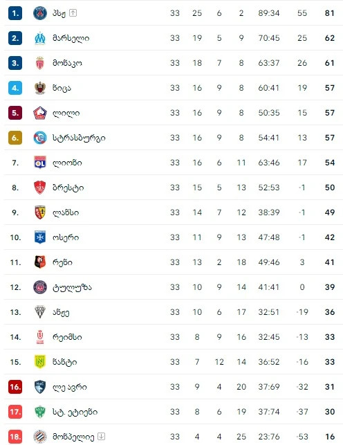This screenshot has width=343, height=445.
Task: Open the Strasbourg club crest
Action: point(40,138)
